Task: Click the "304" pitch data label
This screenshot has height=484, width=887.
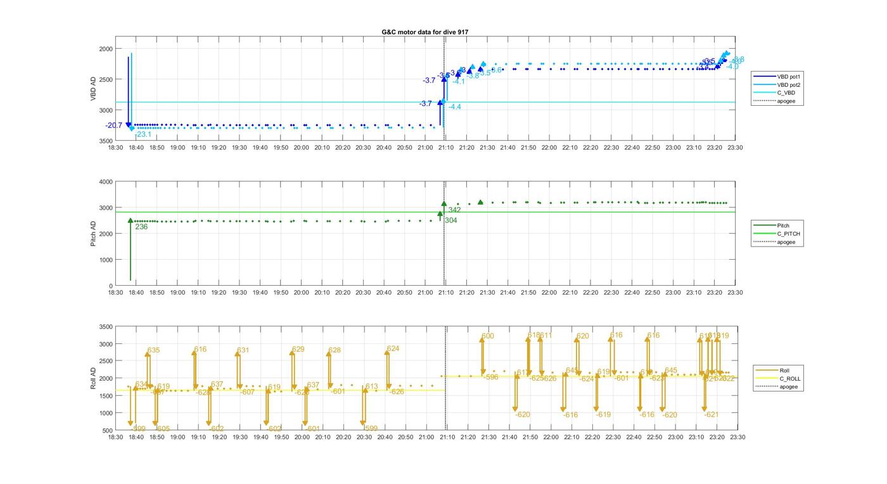Action: [451, 220]
